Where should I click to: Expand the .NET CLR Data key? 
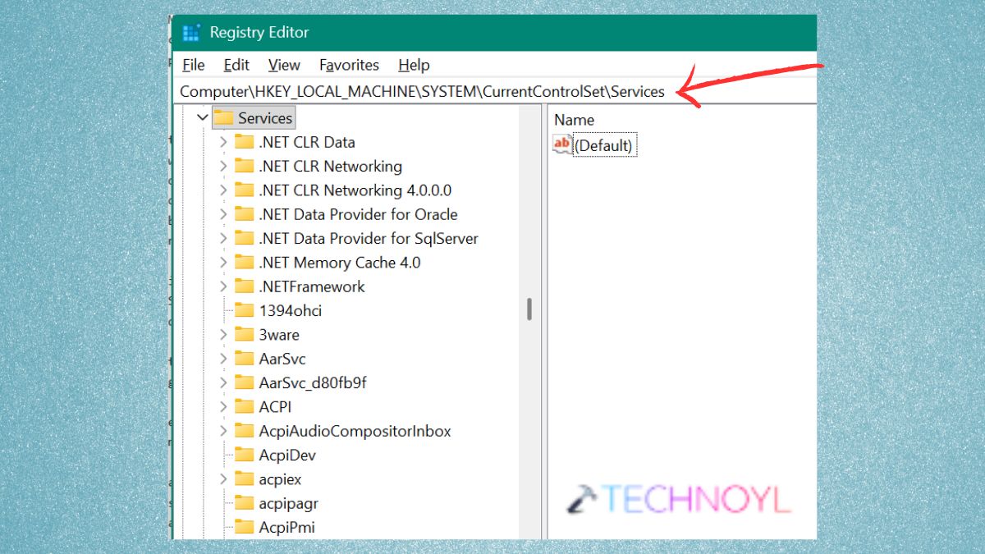point(222,142)
